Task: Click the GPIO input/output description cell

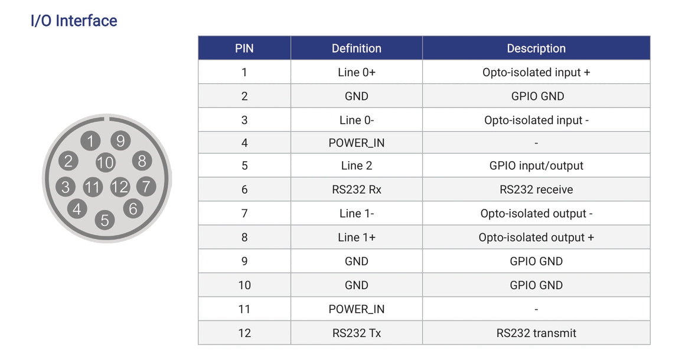Action: [x=536, y=165]
